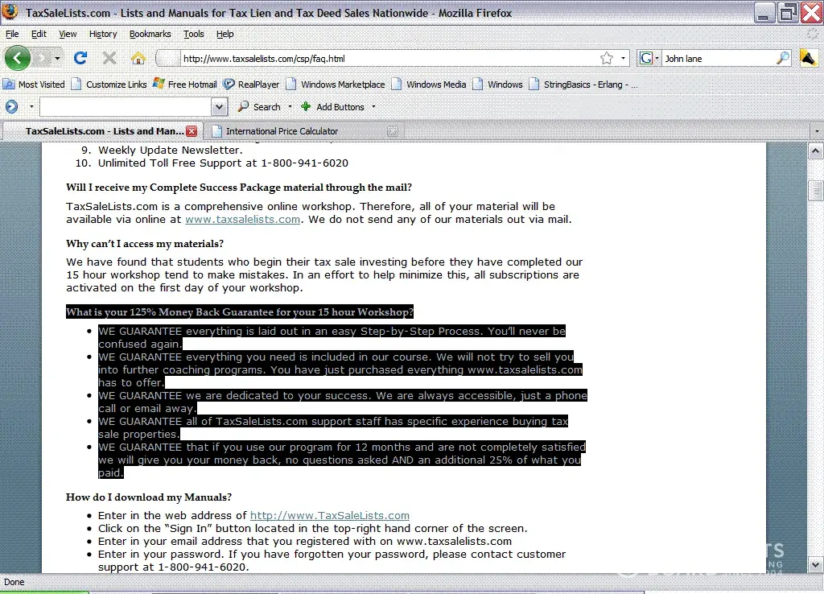
Task: Go to the Home page icon
Action: tap(138, 58)
